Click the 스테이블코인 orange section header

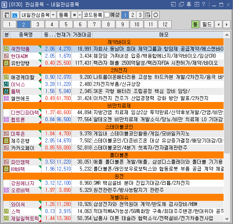coord(113,127)
